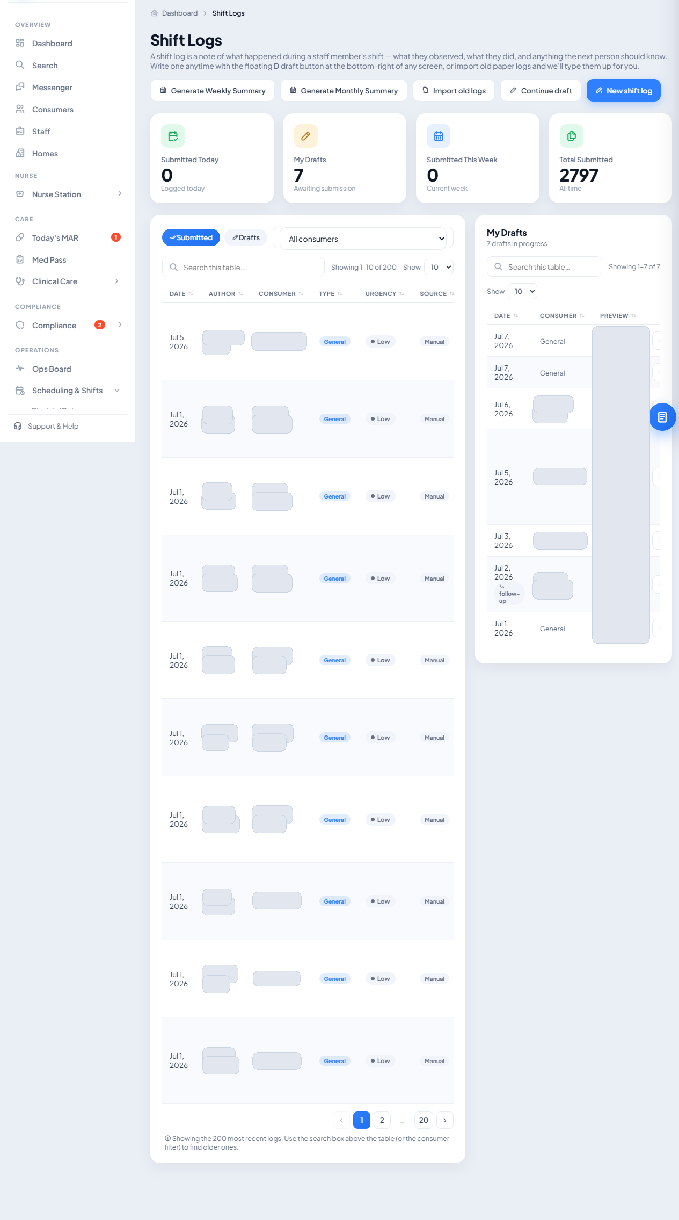
Task: Click the Submitted Today calendar icon
Action: point(173,136)
